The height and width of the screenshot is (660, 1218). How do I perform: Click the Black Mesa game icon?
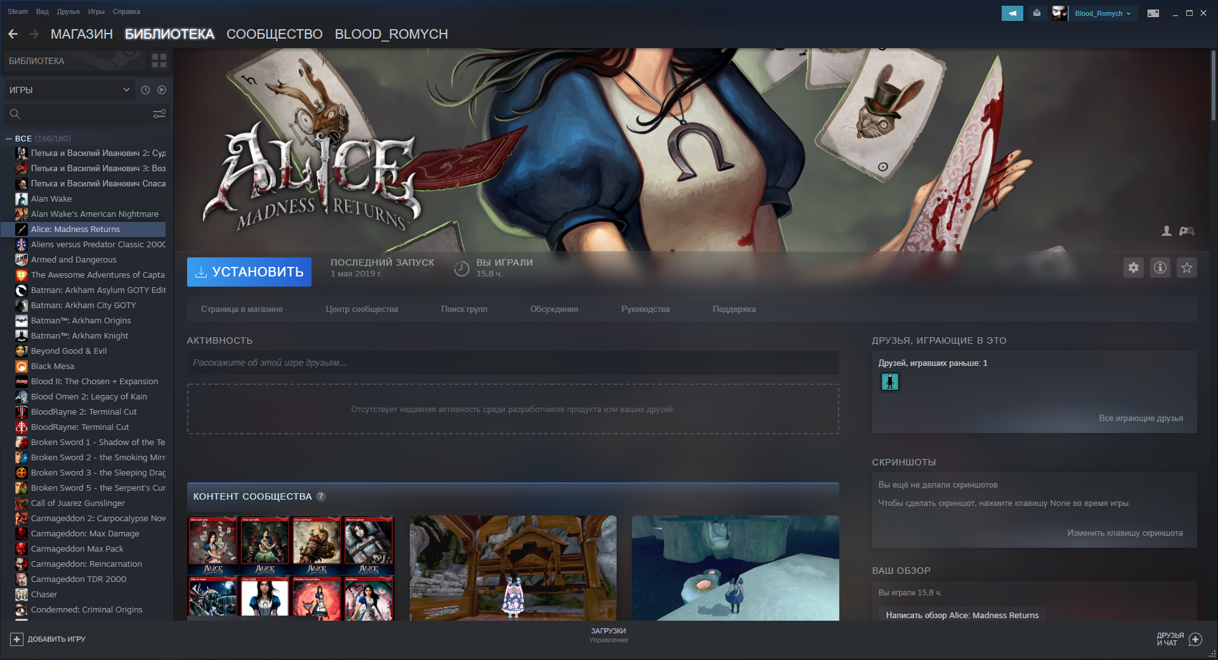coord(22,366)
